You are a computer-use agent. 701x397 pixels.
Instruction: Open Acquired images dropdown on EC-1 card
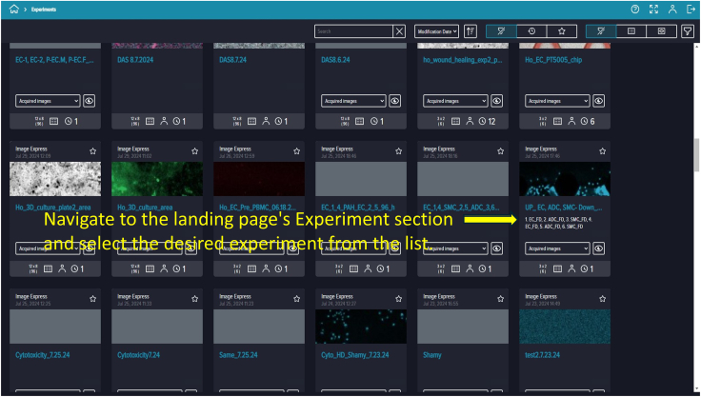pos(48,101)
